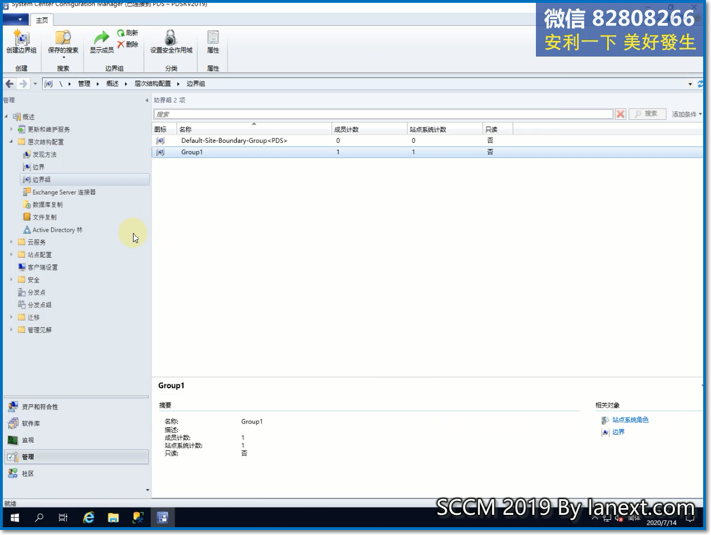Image resolution: width=711 pixels, height=535 pixels.
Task: Launch Internet Explorer from the taskbar
Action: pos(89,517)
